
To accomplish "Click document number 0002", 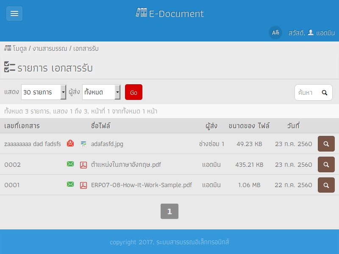I will coord(13,165).
